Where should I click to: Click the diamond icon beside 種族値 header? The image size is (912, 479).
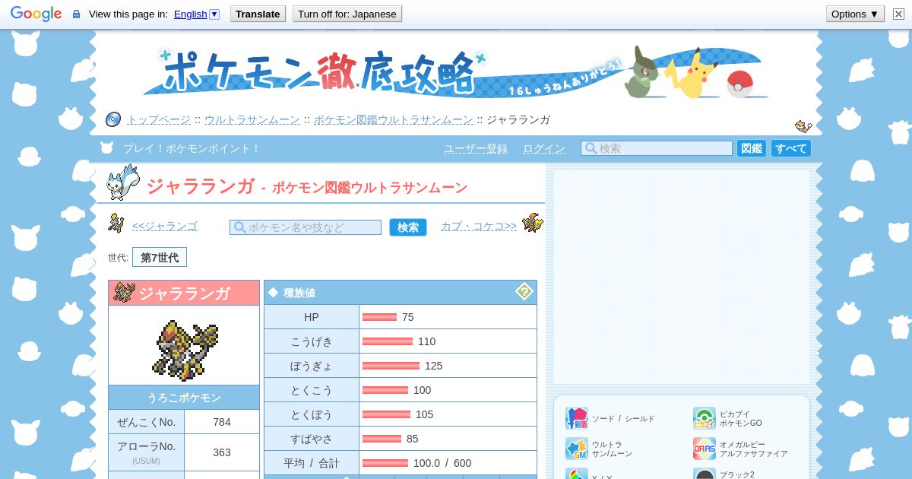[x=274, y=293]
